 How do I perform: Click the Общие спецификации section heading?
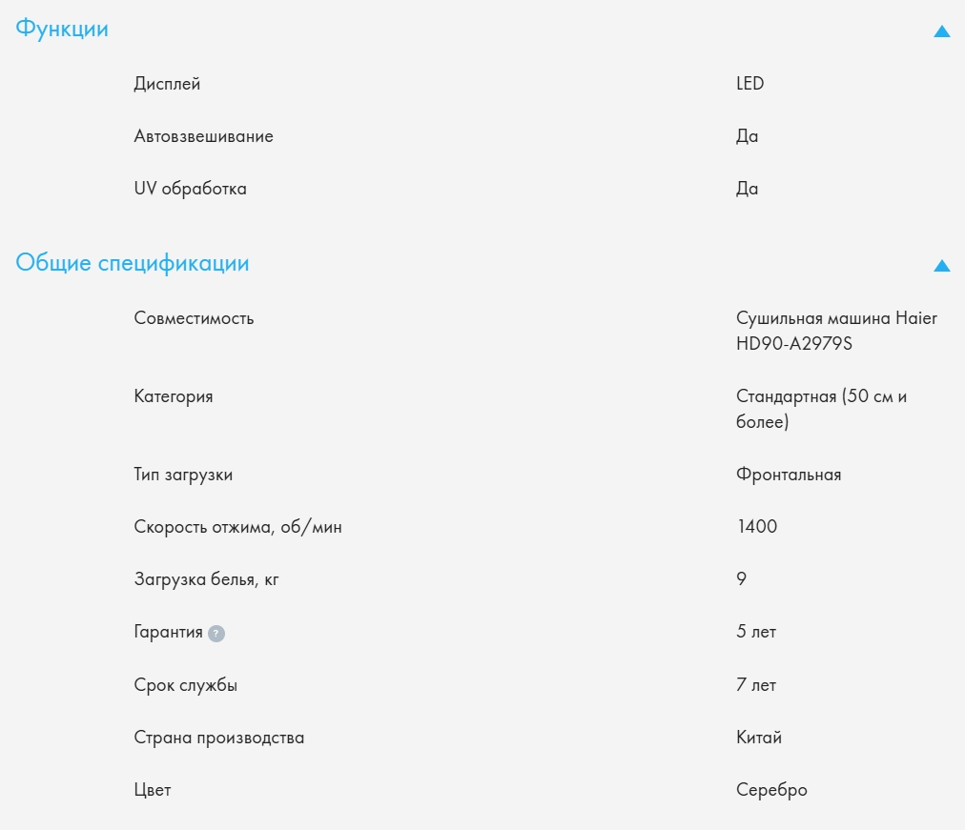coord(133,264)
